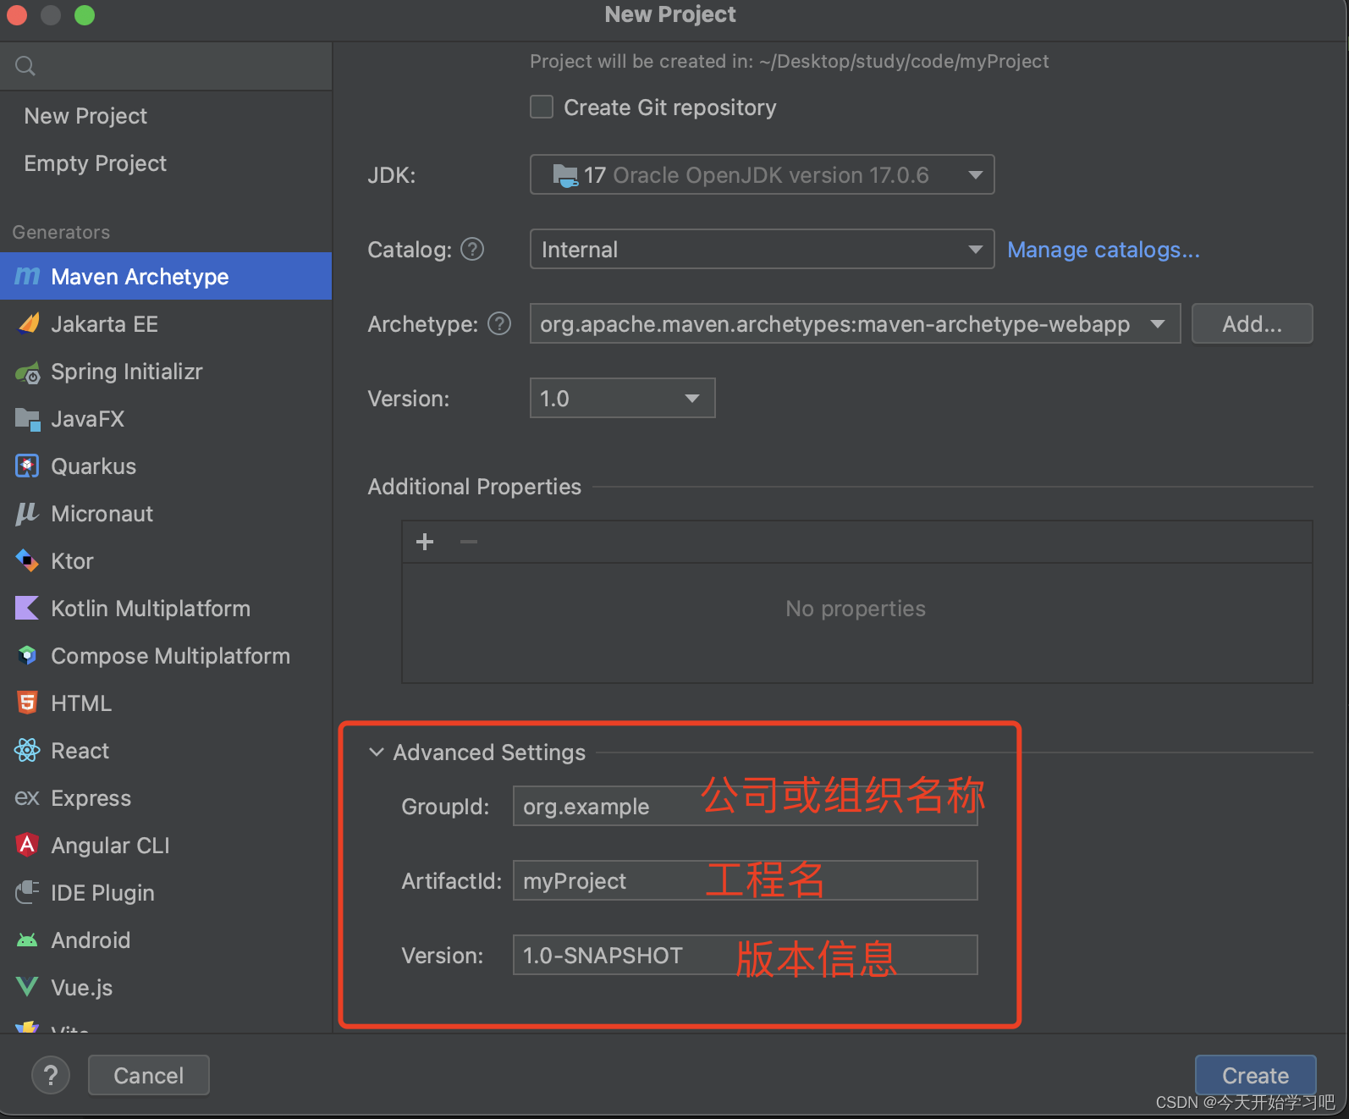Click the sidebar search field
Viewport: 1349px width, 1119px height.
click(x=166, y=66)
